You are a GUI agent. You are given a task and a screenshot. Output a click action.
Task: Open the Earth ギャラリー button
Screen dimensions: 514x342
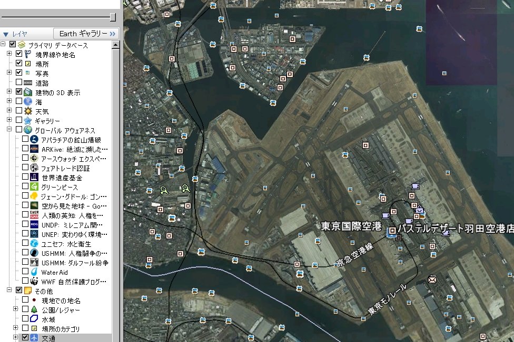pos(86,34)
